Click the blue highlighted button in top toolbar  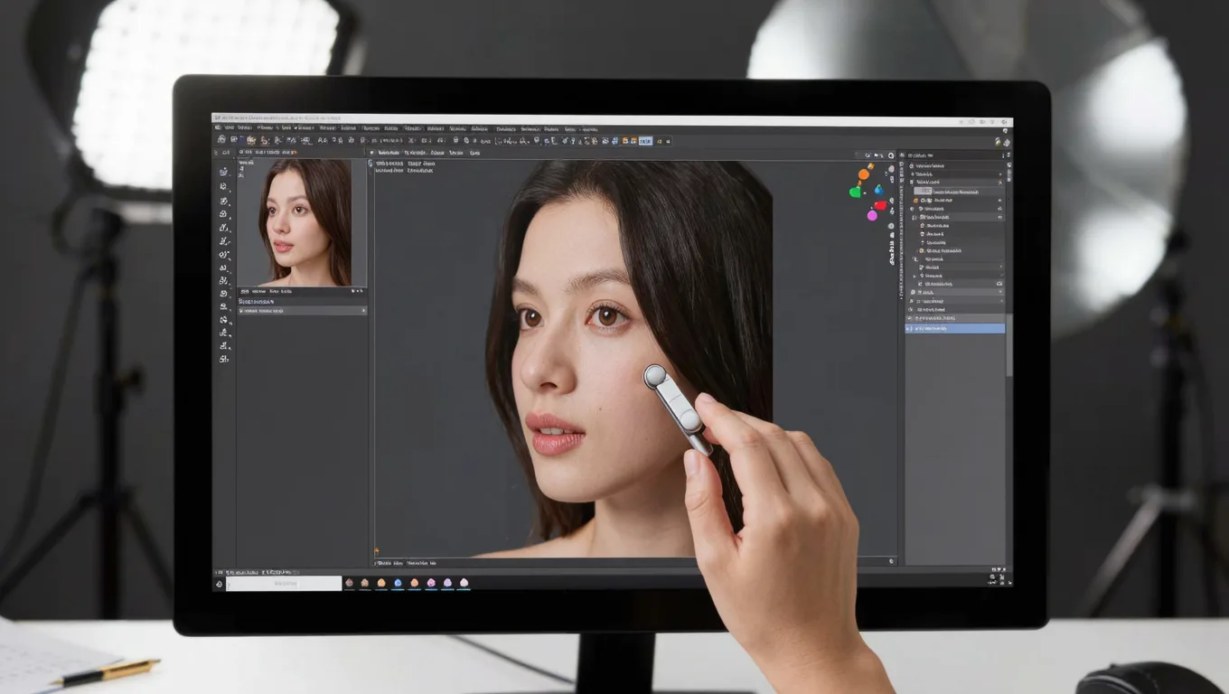click(x=645, y=141)
